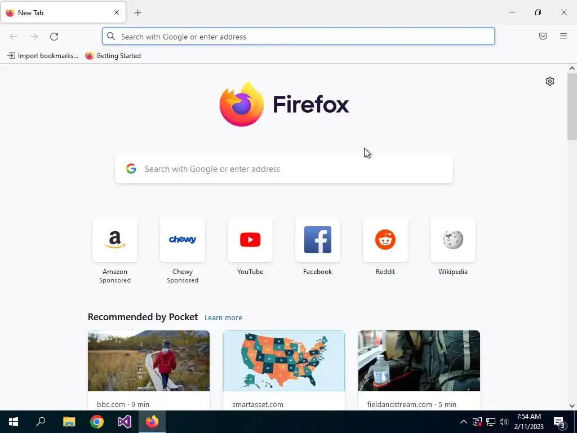
Task: Open smartasset.com map story thumbnail
Action: point(284,361)
